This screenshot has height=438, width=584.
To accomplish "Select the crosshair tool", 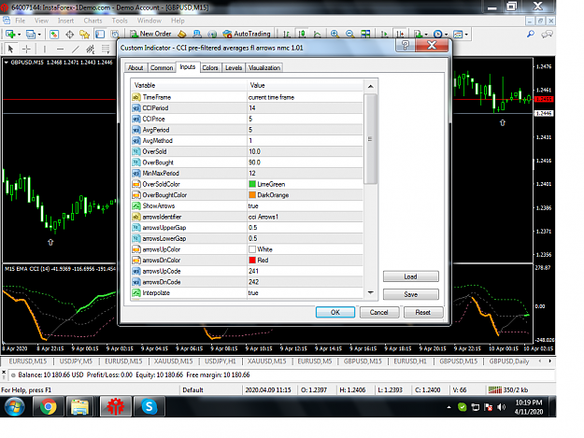I will [x=26, y=49].
